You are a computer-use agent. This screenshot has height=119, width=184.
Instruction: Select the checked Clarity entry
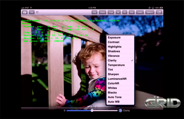(x=120, y=60)
